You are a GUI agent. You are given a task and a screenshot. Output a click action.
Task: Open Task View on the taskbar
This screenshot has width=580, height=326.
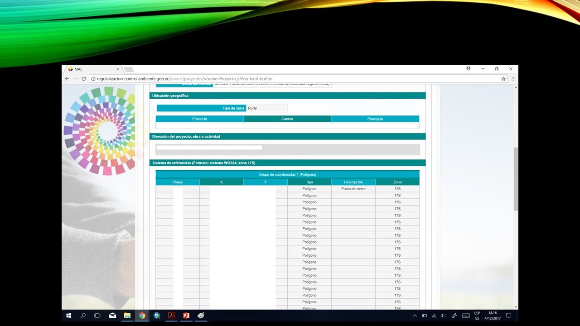tap(97, 316)
